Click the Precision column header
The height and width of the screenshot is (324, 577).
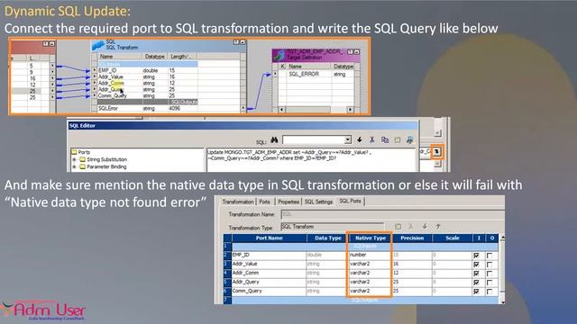click(412, 238)
